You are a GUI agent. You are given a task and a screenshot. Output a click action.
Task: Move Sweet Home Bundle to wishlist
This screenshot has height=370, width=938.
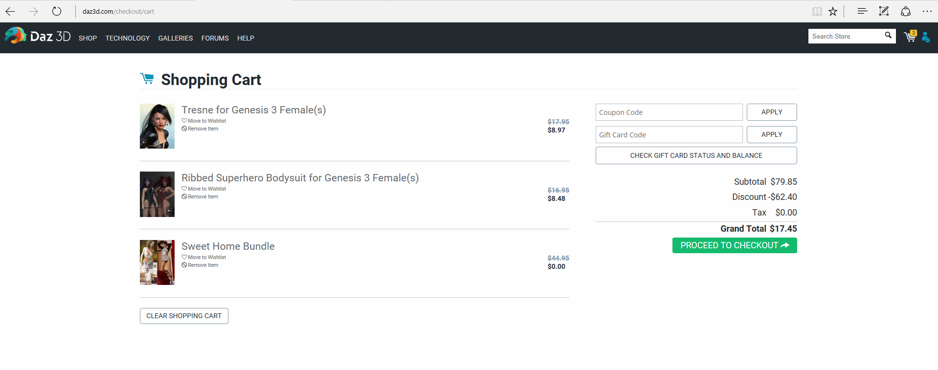206,257
